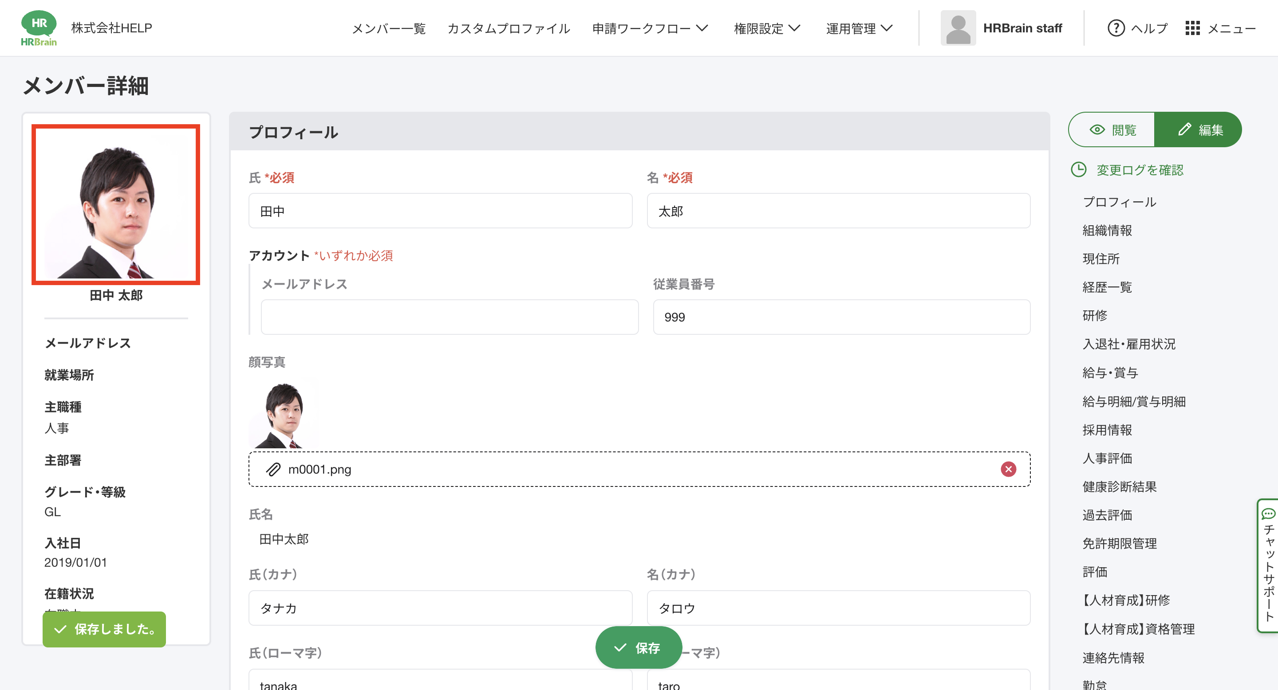Click the グレード・等級 value GL
This screenshot has height=690, width=1278.
pyautogui.click(x=53, y=512)
